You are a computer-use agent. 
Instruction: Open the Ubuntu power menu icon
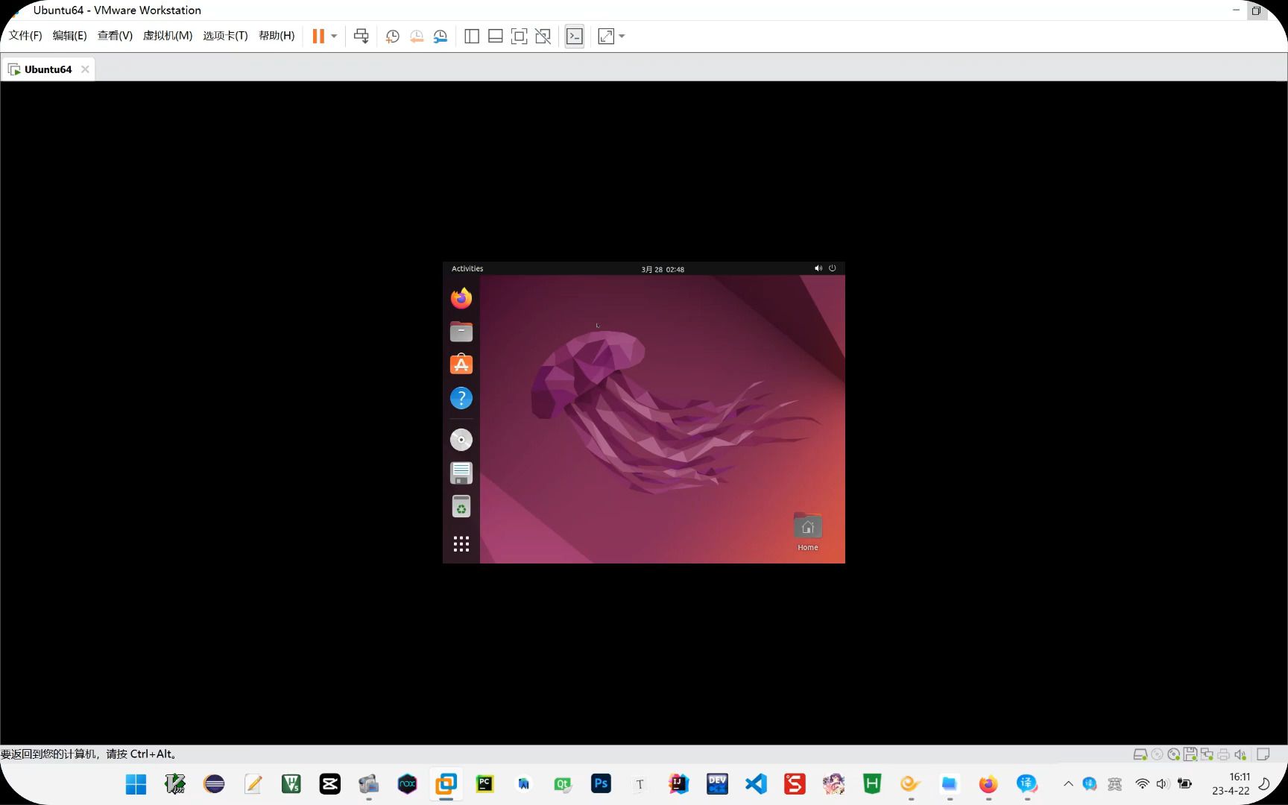[x=833, y=268]
